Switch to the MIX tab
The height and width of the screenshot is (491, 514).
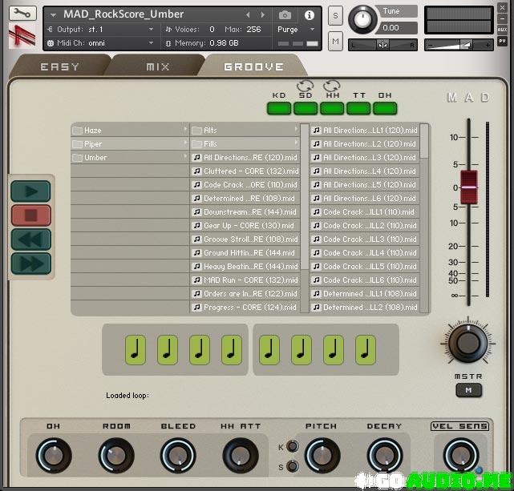pyautogui.click(x=158, y=67)
